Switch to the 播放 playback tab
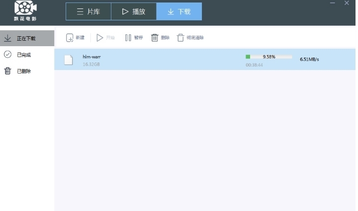Viewport: 358px width, 211px height. pyautogui.click(x=134, y=11)
